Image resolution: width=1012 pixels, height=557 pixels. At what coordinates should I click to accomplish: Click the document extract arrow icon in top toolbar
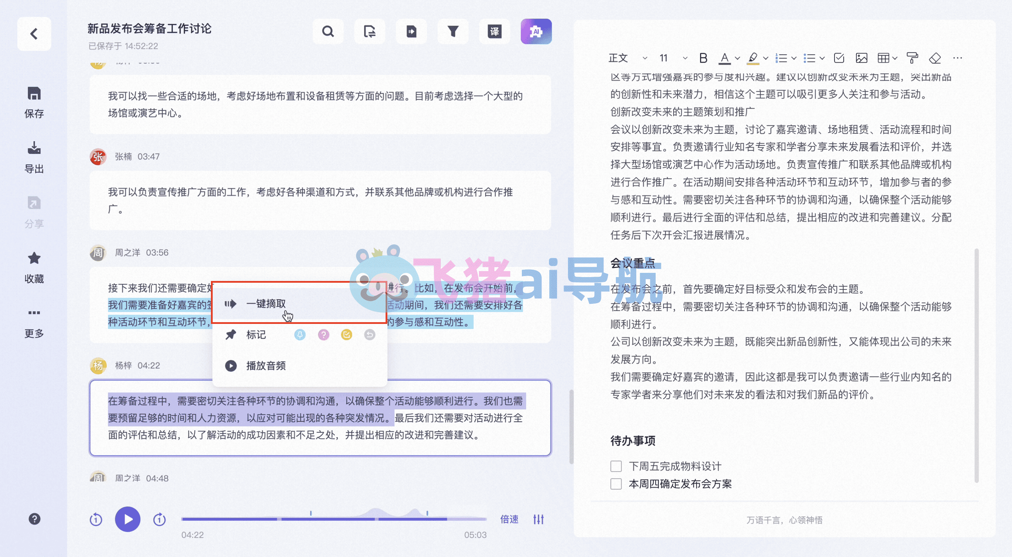(411, 31)
